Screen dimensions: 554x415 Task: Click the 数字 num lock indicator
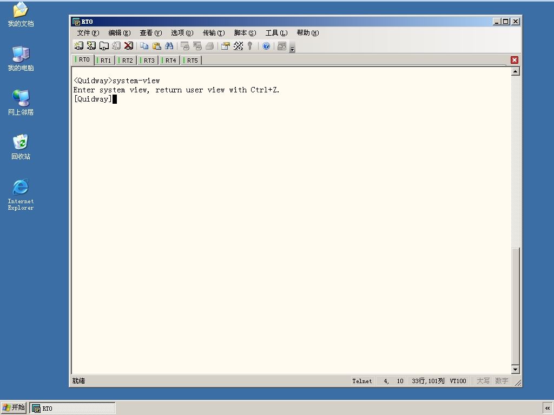[502, 381]
